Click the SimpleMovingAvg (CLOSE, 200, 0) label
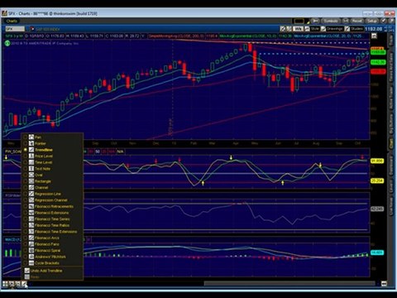 176,36
